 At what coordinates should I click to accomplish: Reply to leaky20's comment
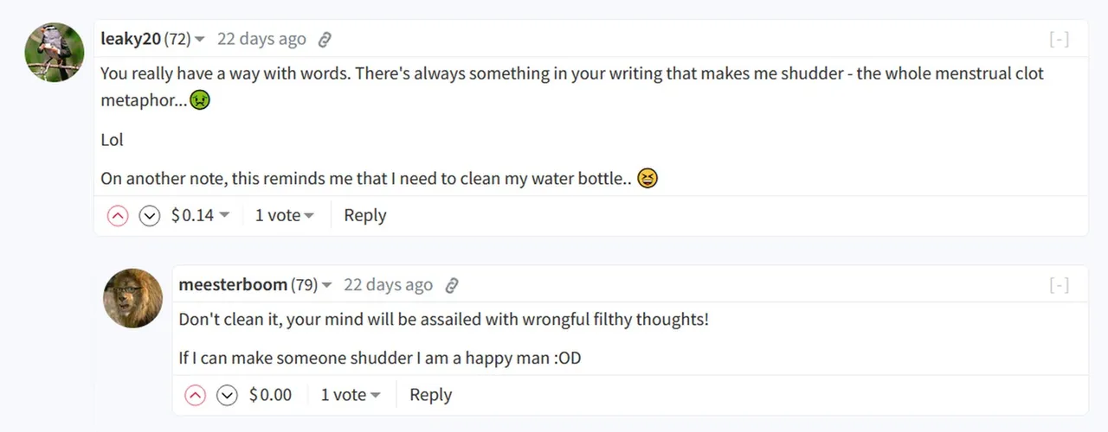coord(365,216)
